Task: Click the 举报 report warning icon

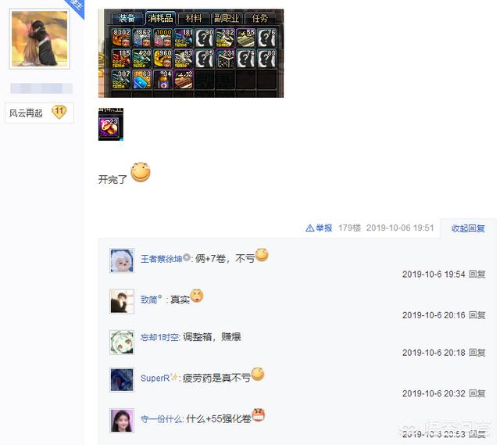Action: (x=309, y=228)
